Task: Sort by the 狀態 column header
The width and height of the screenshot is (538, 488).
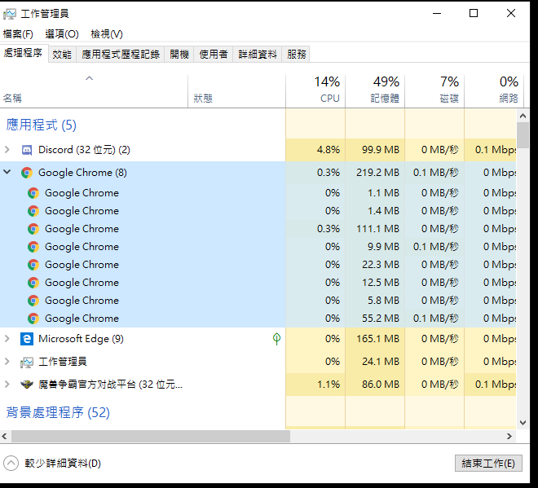Action: click(x=236, y=91)
